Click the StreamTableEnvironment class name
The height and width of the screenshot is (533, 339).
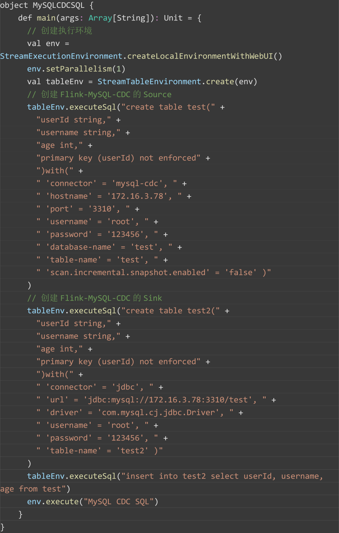[x=149, y=82]
